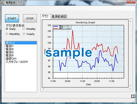Click the graph panel's scroll down arrow
The image size is (137, 104).
[130, 86]
